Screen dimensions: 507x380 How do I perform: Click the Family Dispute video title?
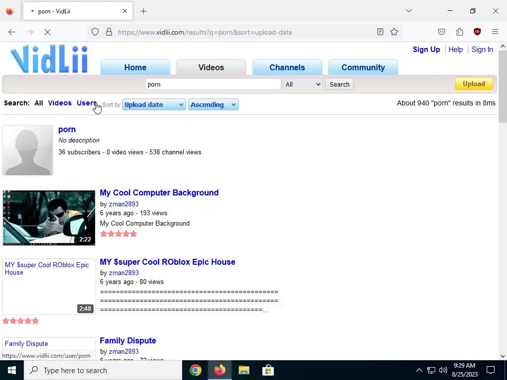pos(128,340)
